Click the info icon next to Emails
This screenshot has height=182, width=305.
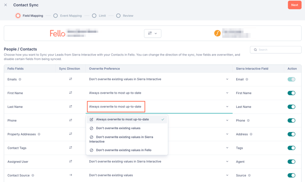pos(20,79)
